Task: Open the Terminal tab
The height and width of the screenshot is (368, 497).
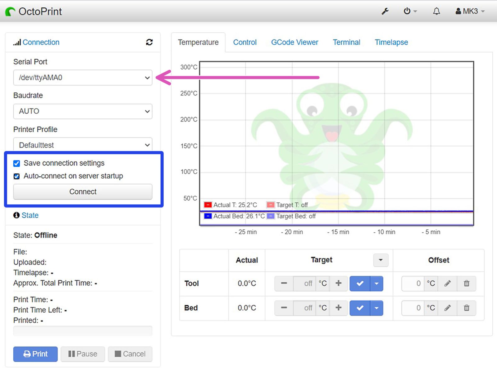Action: (x=346, y=42)
